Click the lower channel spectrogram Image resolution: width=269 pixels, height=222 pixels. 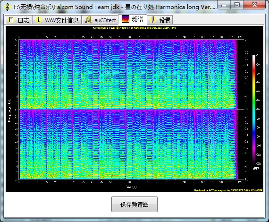click(x=128, y=145)
